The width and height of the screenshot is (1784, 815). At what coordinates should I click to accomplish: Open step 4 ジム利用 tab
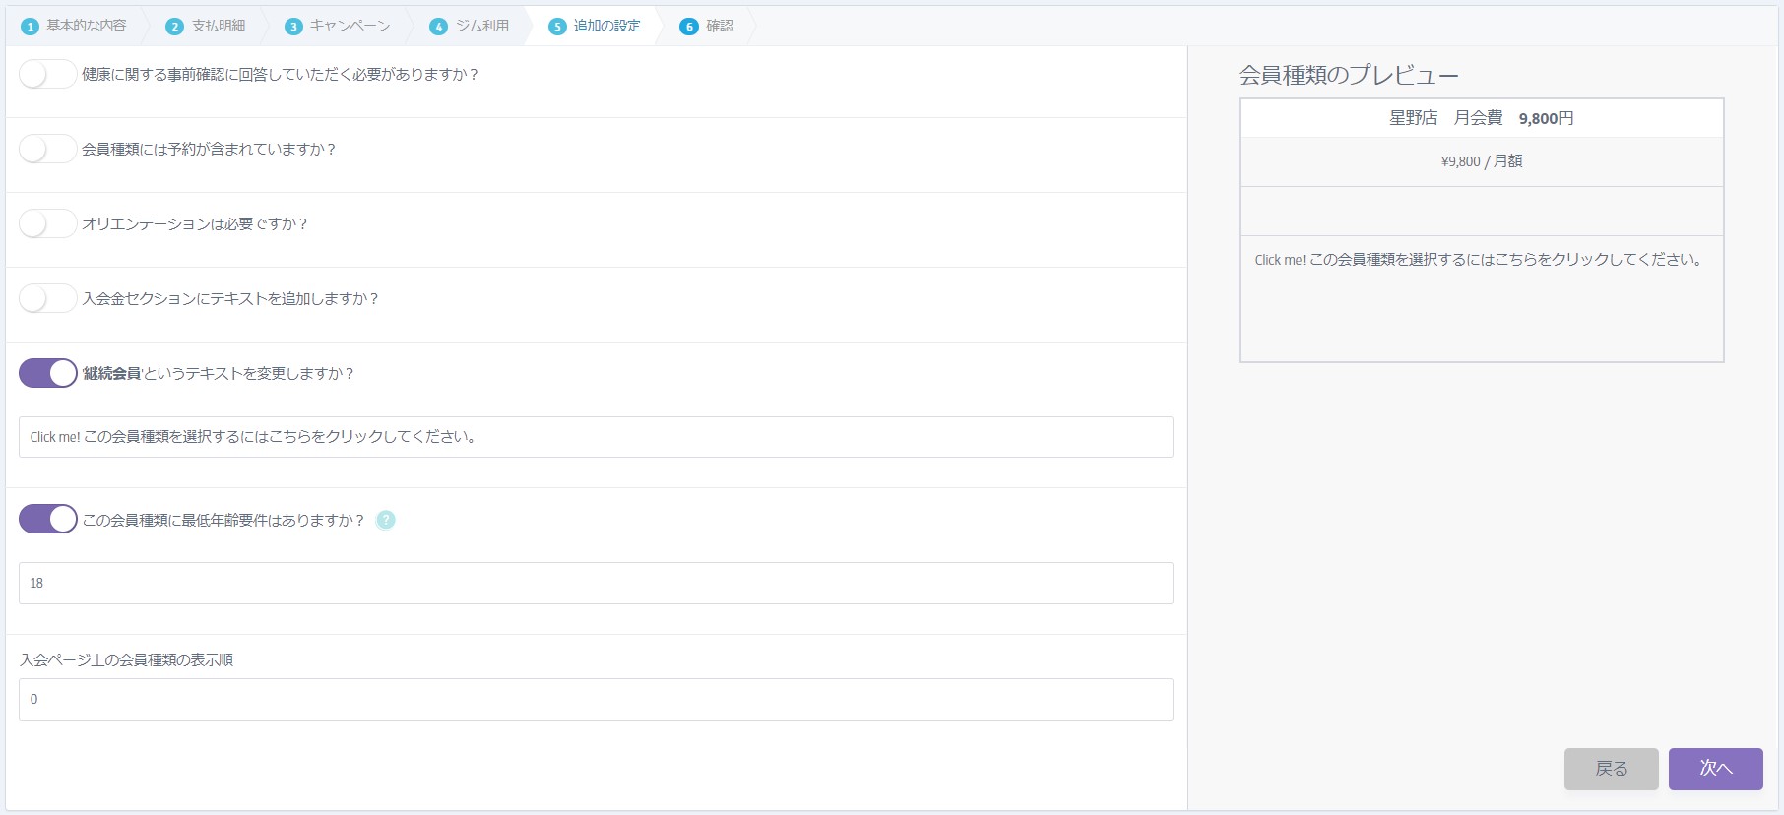coord(470,26)
